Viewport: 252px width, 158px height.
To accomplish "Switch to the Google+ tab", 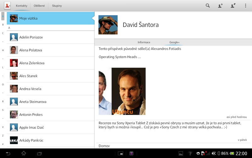I will tap(175, 42).
